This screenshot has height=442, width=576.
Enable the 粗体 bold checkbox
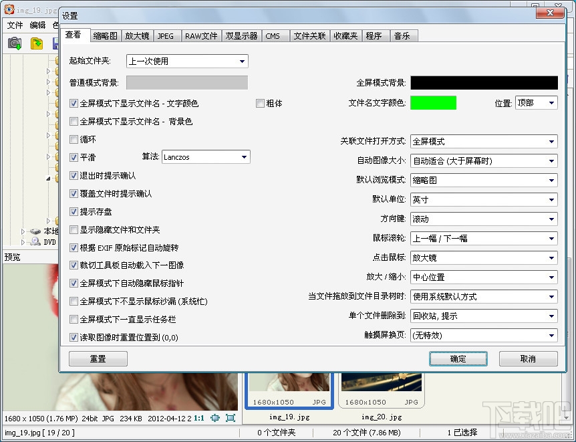[x=260, y=104]
